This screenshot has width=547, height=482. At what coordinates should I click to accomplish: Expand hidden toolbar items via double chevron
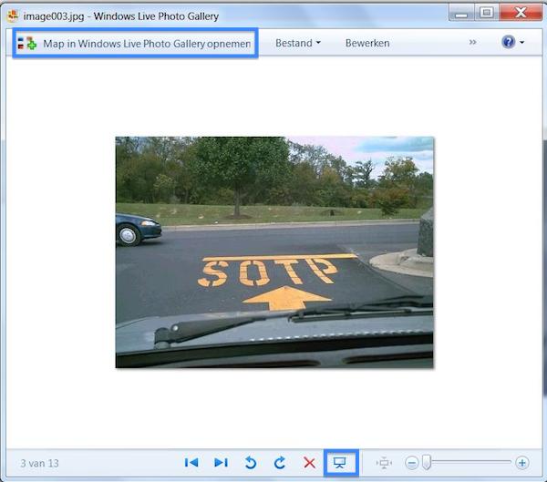[472, 43]
